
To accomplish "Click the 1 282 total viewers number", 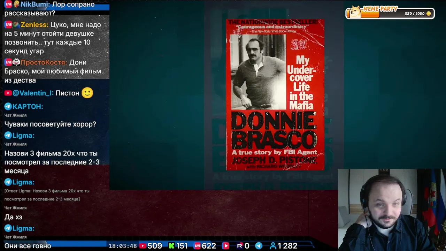I will [287, 246].
